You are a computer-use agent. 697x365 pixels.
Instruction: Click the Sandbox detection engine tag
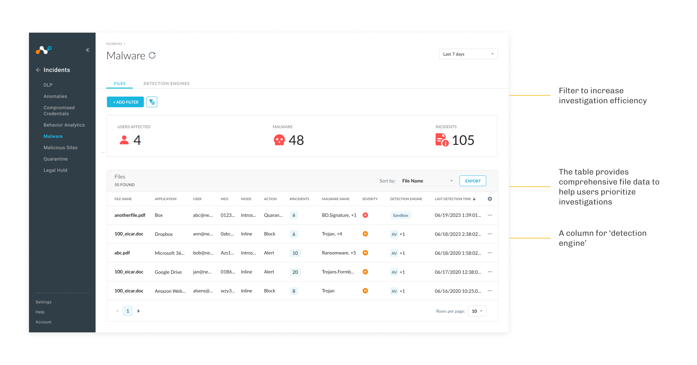pos(400,215)
